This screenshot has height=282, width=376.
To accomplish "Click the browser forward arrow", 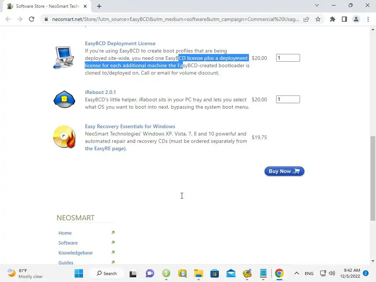I will point(20,19).
